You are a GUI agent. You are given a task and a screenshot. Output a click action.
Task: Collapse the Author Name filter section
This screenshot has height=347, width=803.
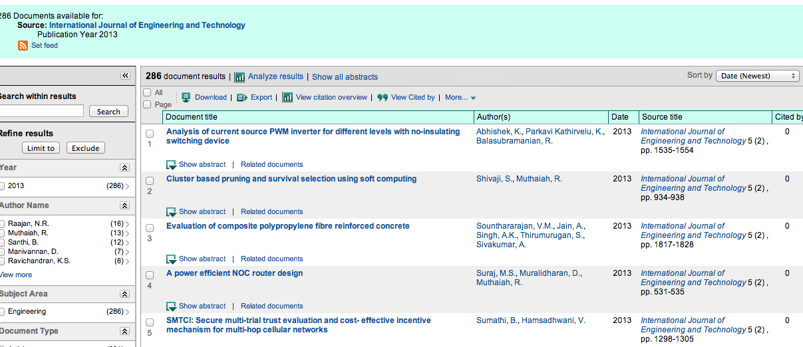(x=124, y=206)
